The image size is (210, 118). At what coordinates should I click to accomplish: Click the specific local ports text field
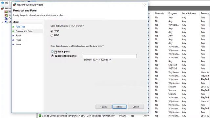tap(110, 56)
